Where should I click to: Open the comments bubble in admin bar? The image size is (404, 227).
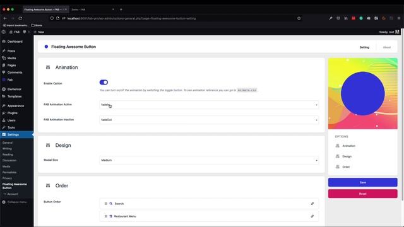(x=25, y=32)
